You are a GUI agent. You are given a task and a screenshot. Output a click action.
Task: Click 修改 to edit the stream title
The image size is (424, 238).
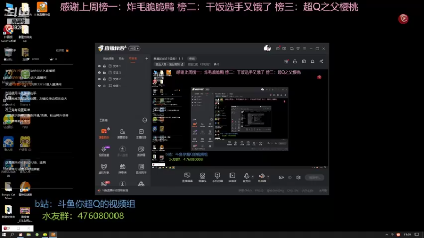192,59
